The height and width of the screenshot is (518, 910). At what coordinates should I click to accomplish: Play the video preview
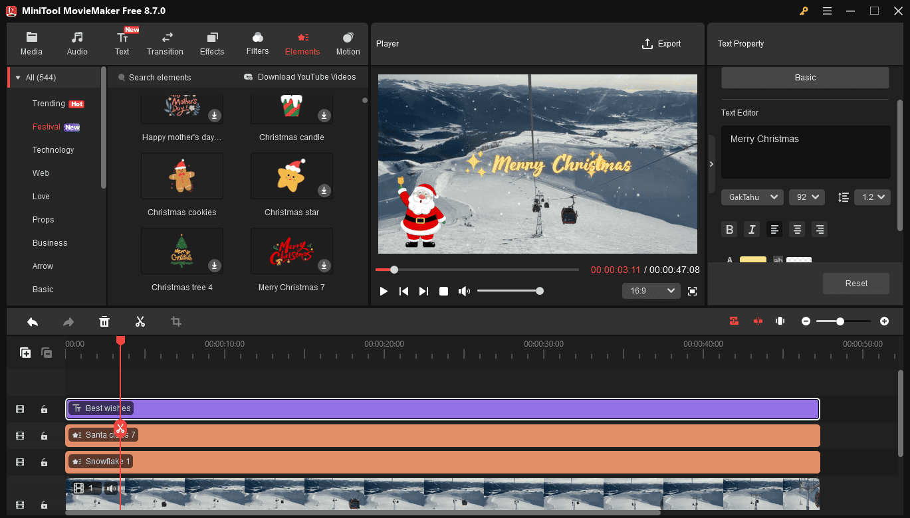384,291
